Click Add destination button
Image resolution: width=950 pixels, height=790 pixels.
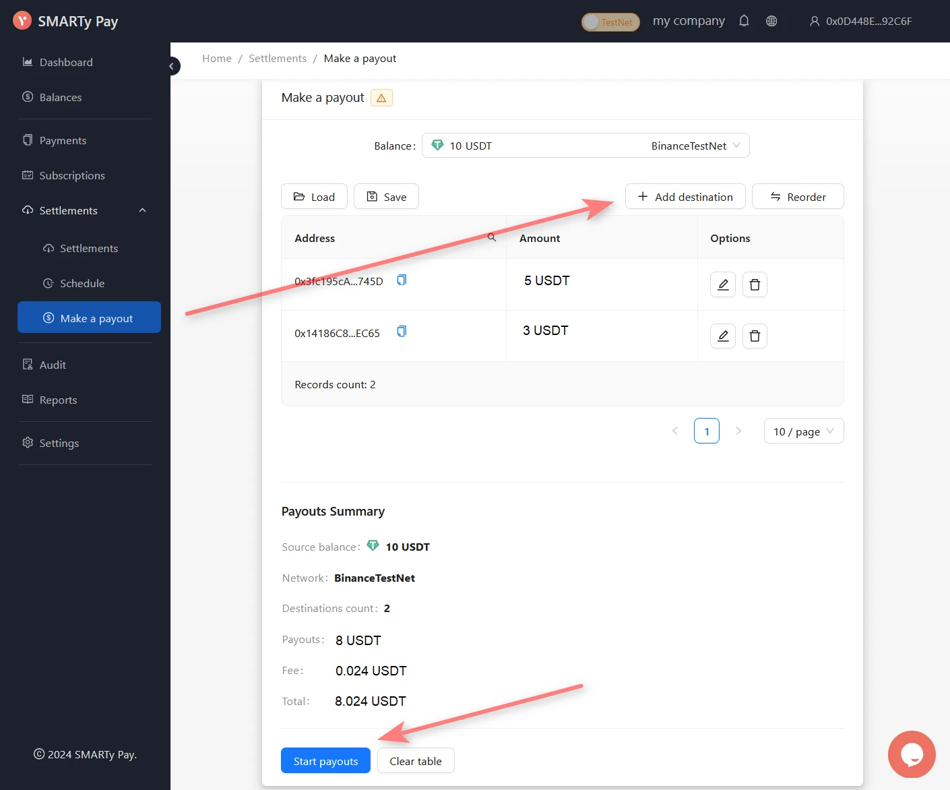685,197
